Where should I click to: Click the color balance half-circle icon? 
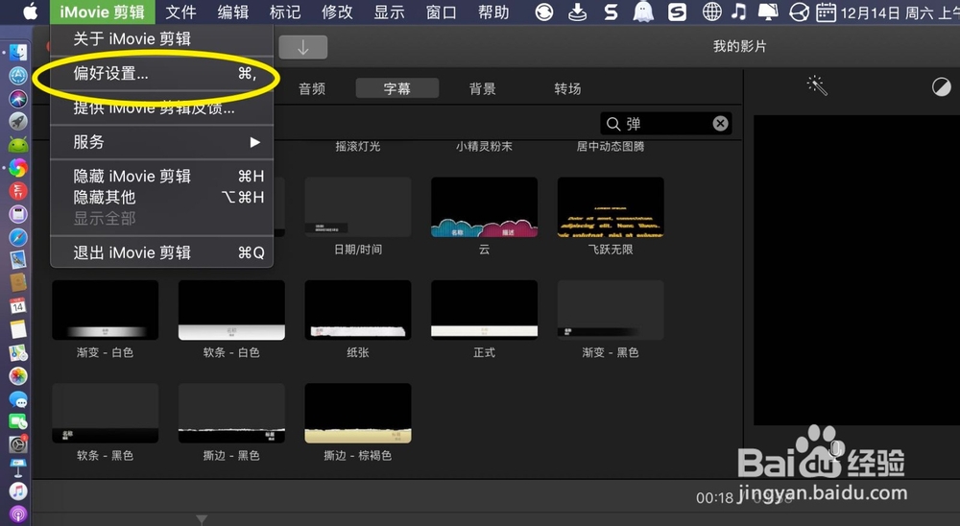click(x=941, y=87)
